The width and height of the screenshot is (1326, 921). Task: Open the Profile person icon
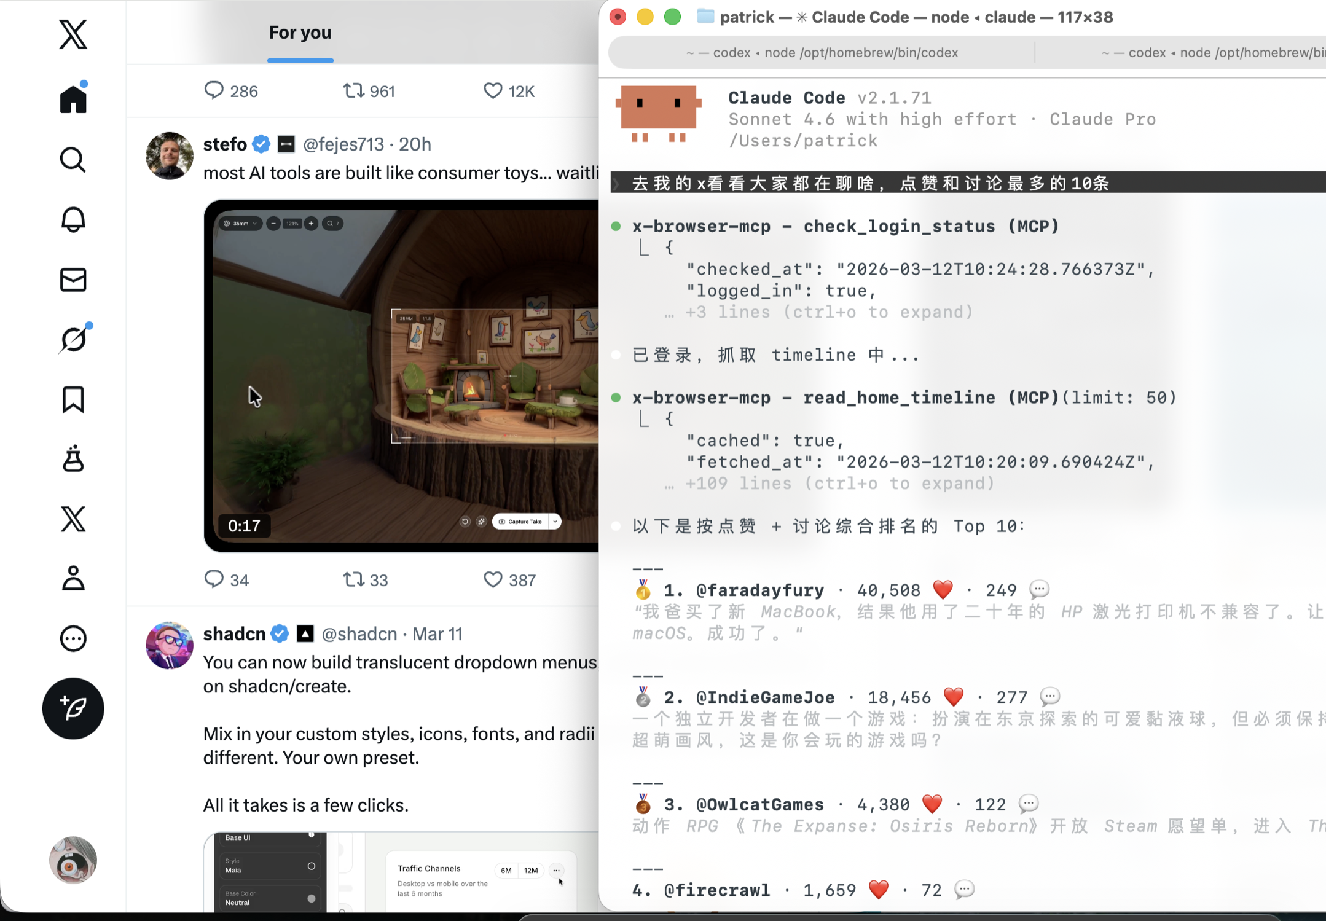click(73, 578)
